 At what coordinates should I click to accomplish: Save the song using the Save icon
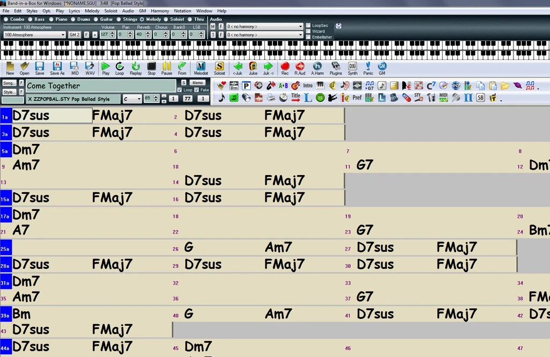pyautogui.click(x=40, y=68)
